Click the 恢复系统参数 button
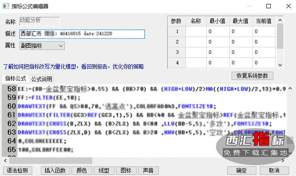The image size is (296, 176). (x=252, y=76)
